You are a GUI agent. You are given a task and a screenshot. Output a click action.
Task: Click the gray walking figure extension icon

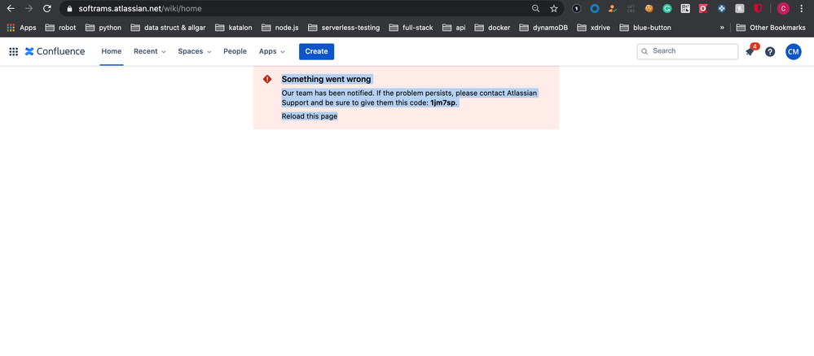(740, 8)
